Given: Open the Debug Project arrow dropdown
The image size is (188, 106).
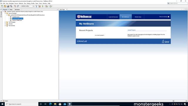Looking at the screenshot, I should pyautogui.click(x=48, y=6).
